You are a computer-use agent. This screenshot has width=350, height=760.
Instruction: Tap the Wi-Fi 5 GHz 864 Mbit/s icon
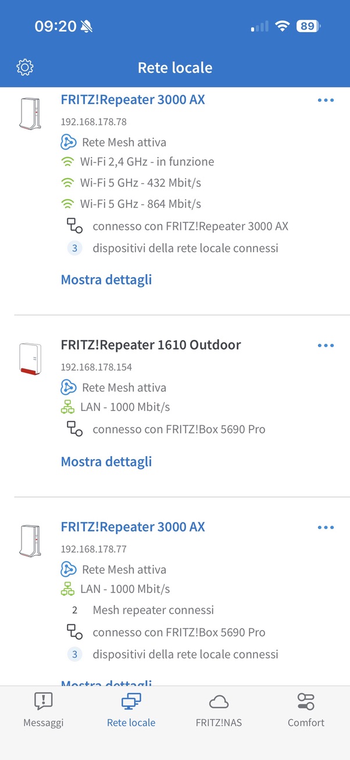pyautogui.click(x=68, y=204)
